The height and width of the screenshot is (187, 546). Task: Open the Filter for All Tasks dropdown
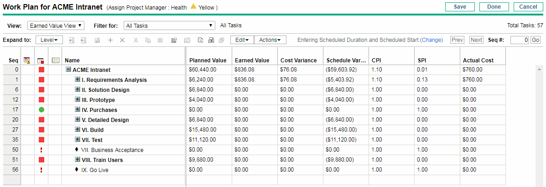pyautogui.click(x=169, y=26)
